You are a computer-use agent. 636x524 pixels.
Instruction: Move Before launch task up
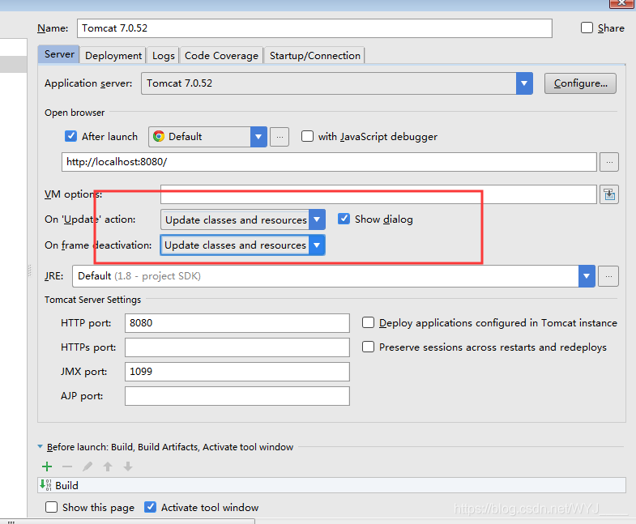click(x=108, y=466)
